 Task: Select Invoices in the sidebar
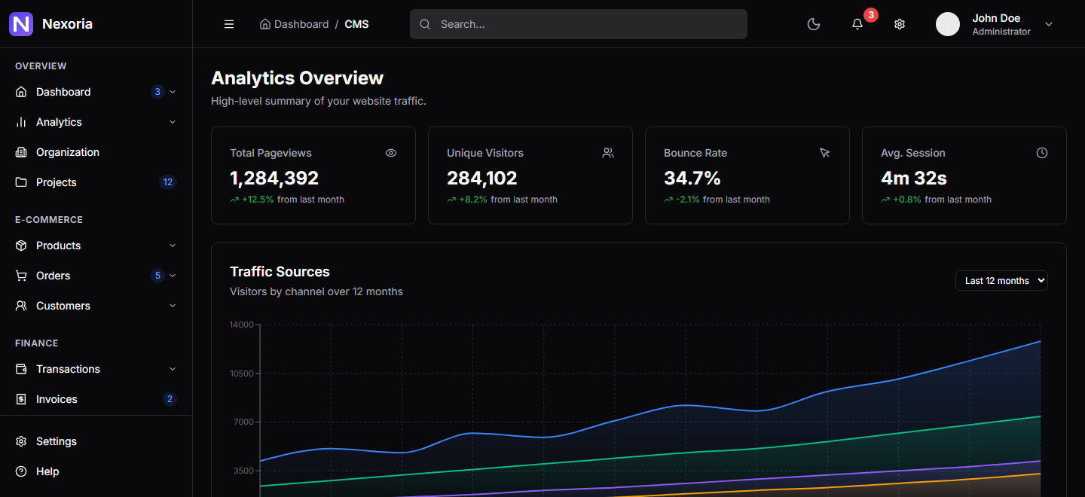[96, 399]
